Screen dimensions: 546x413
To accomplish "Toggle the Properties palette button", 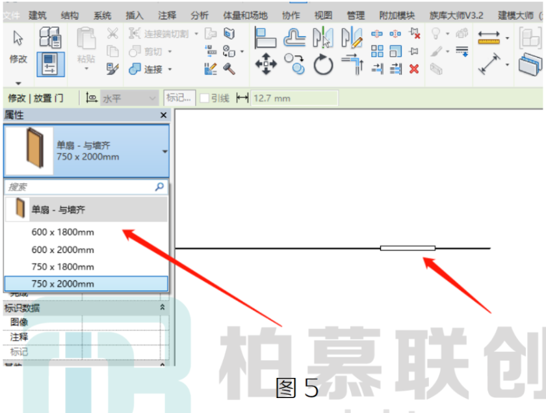I will pos(51,64).
